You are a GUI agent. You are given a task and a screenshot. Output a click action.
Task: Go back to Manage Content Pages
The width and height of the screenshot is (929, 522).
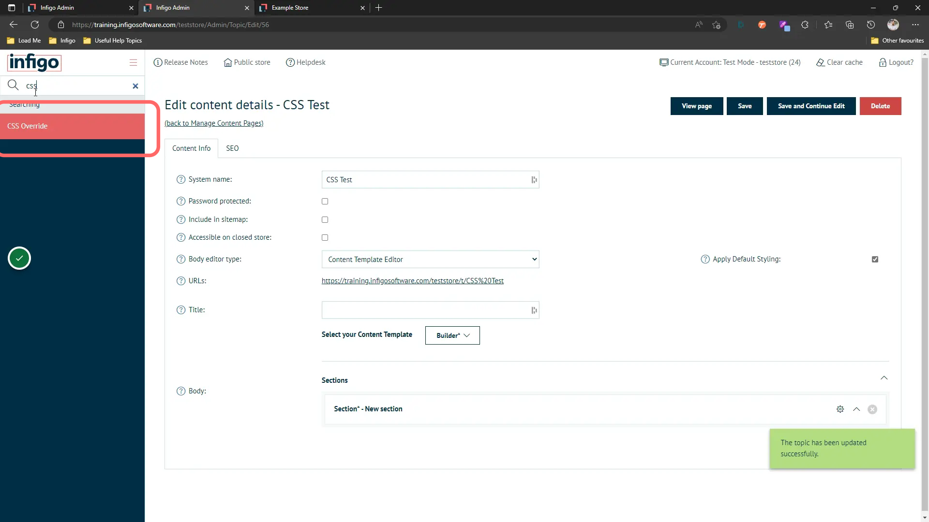tap(214, 123)
